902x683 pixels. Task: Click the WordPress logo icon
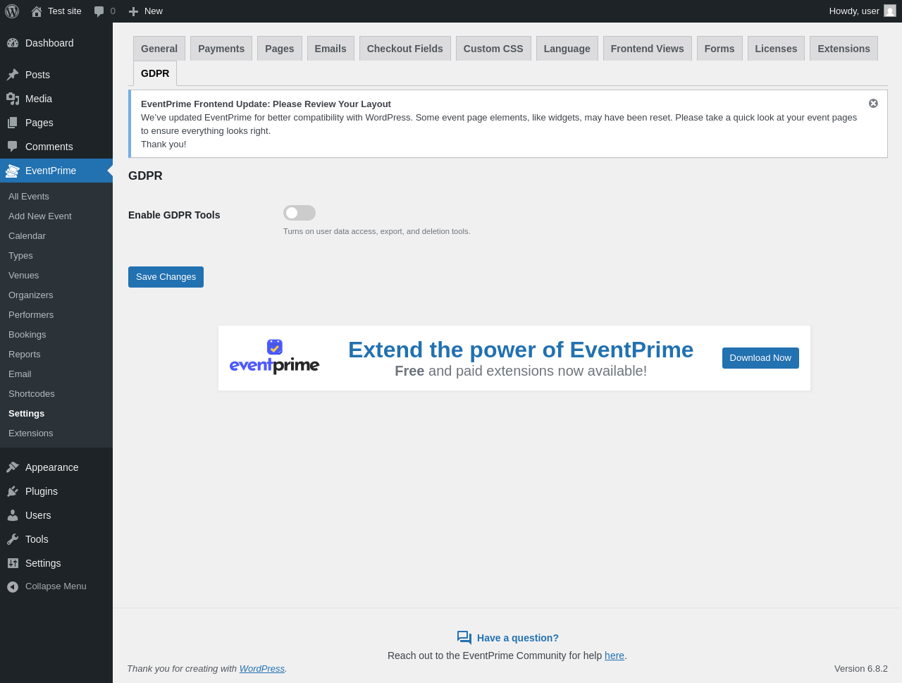pos(12,11)
